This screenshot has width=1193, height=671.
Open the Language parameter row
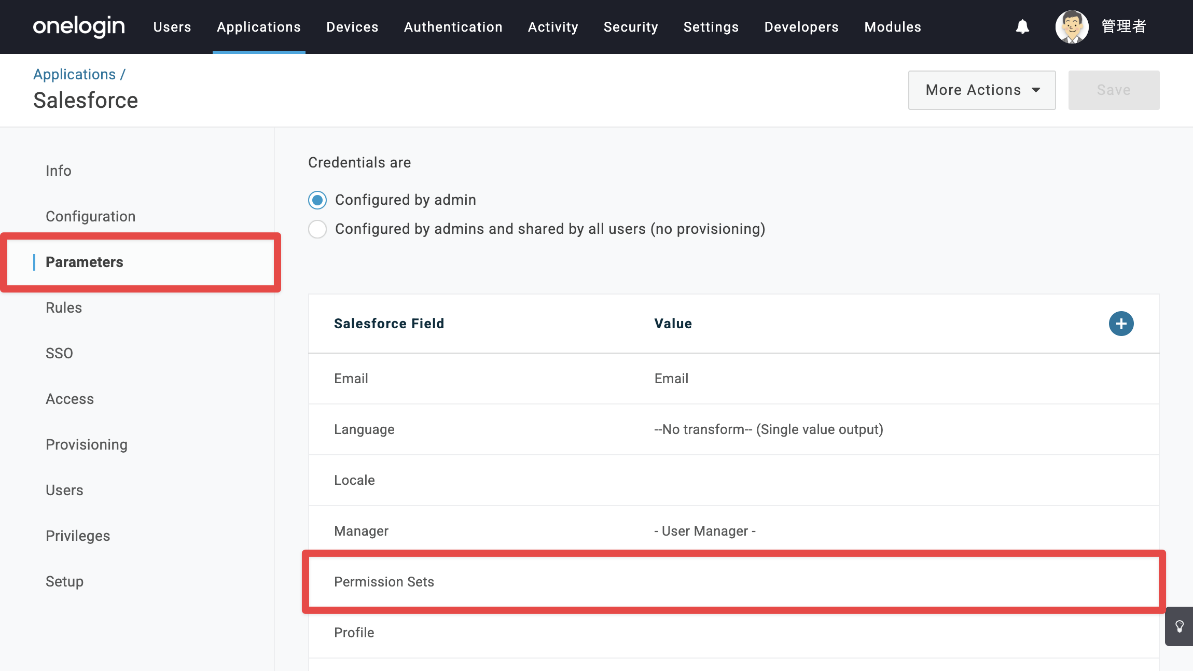(x=734, y=429)
